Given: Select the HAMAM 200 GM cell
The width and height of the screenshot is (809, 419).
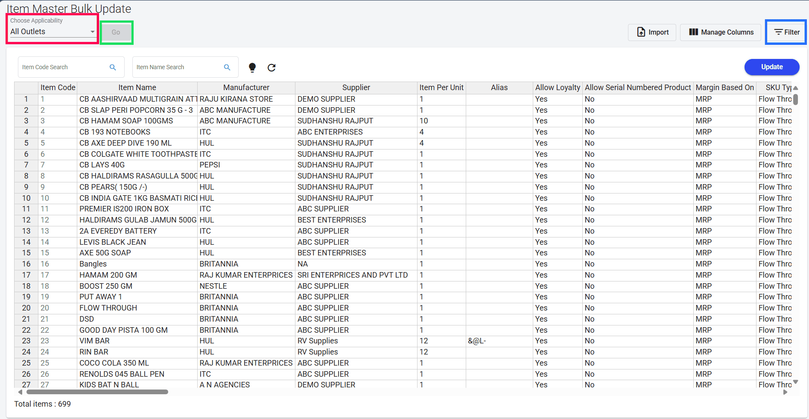Looking at the screenshot, I should (137, 275).
